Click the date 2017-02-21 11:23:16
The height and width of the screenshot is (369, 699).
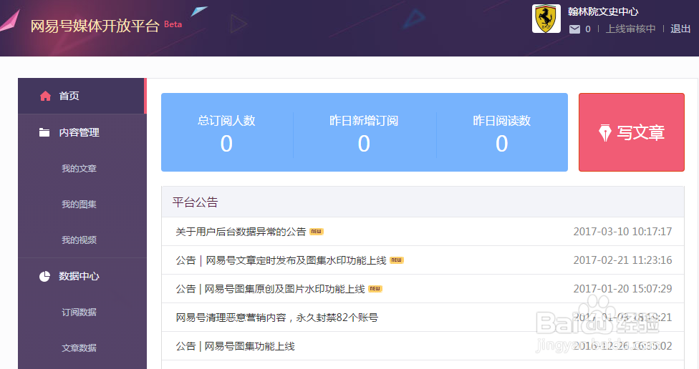(x=622, y=260)
